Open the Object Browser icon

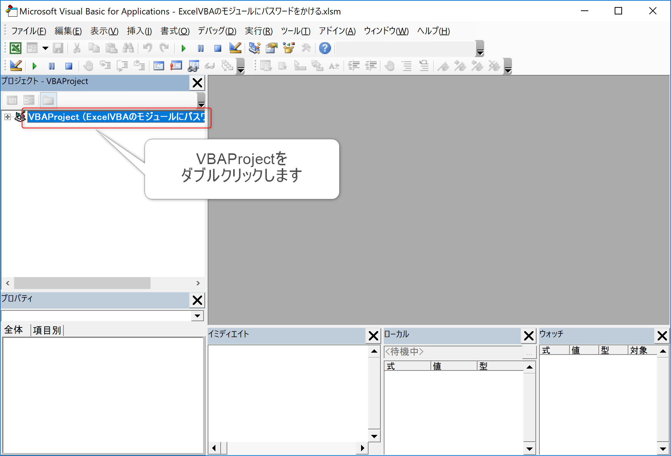(x=288, y=48)
